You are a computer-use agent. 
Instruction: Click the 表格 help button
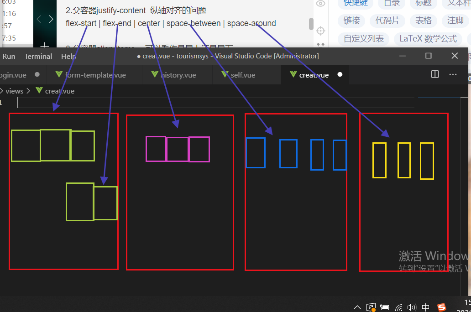(x=424, y=21)
